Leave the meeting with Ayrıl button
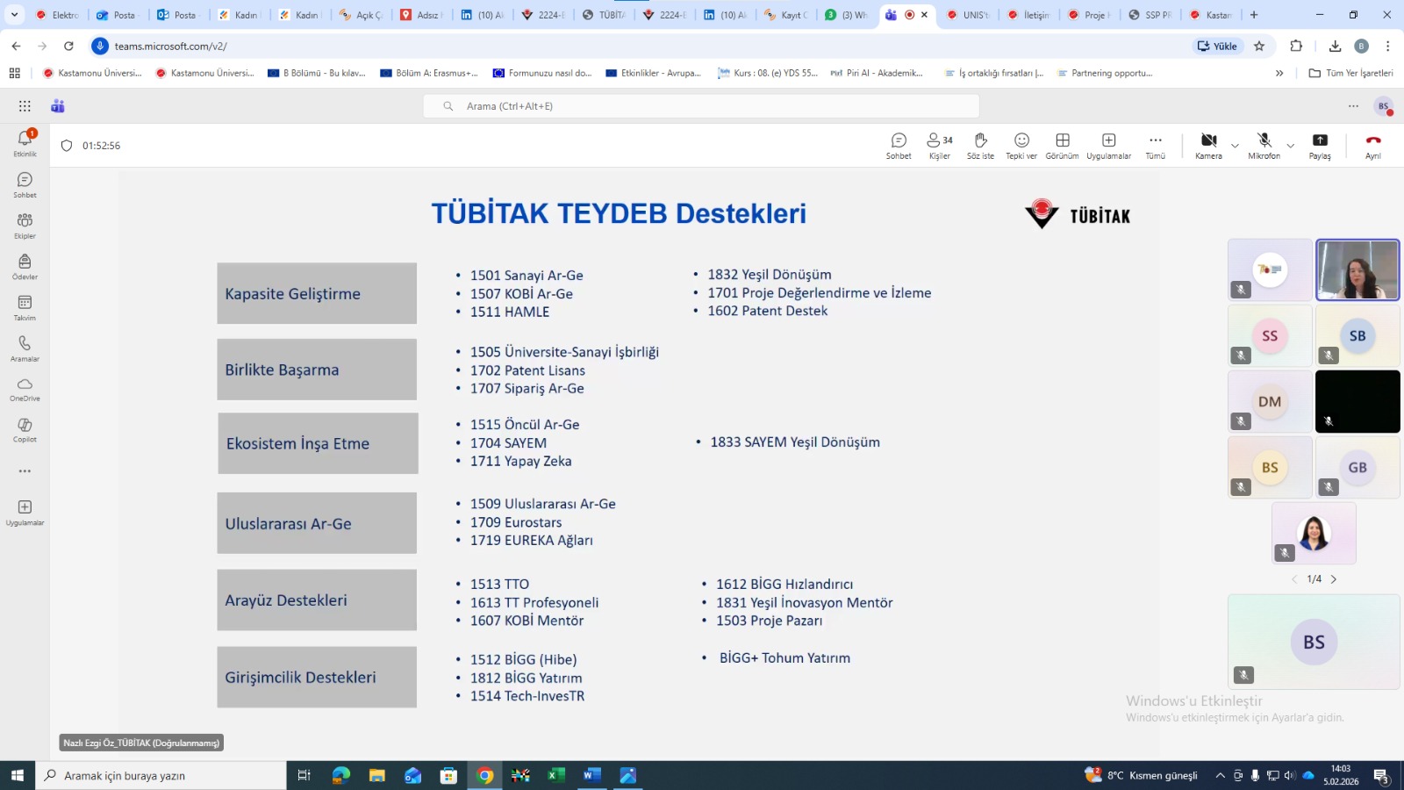Viewport: 1404px width, 790px height. [1372, 145]
